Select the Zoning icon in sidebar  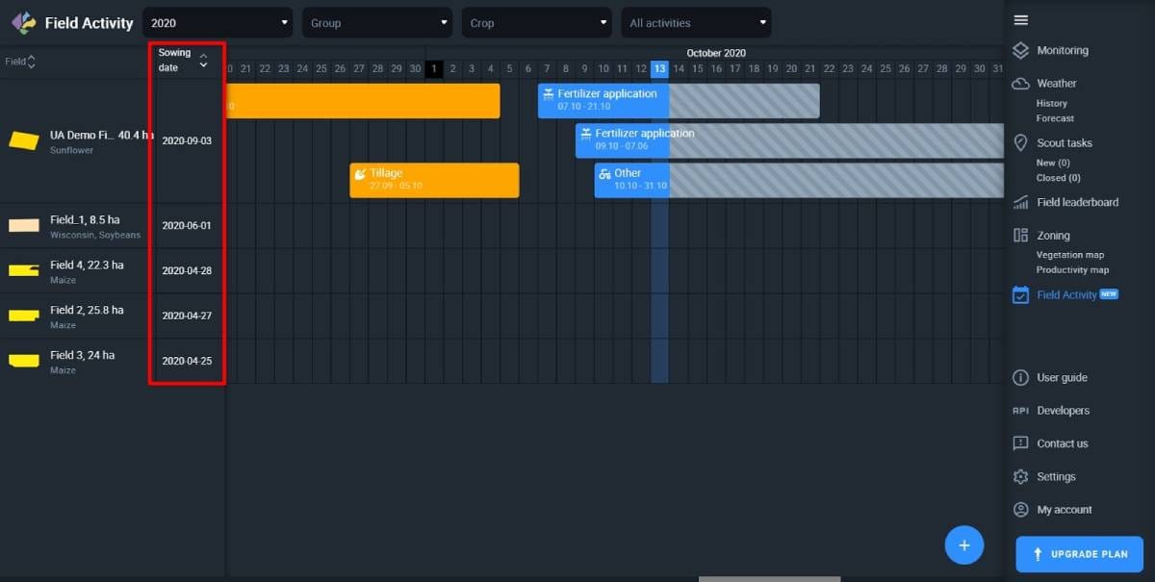pos(1021,236)
